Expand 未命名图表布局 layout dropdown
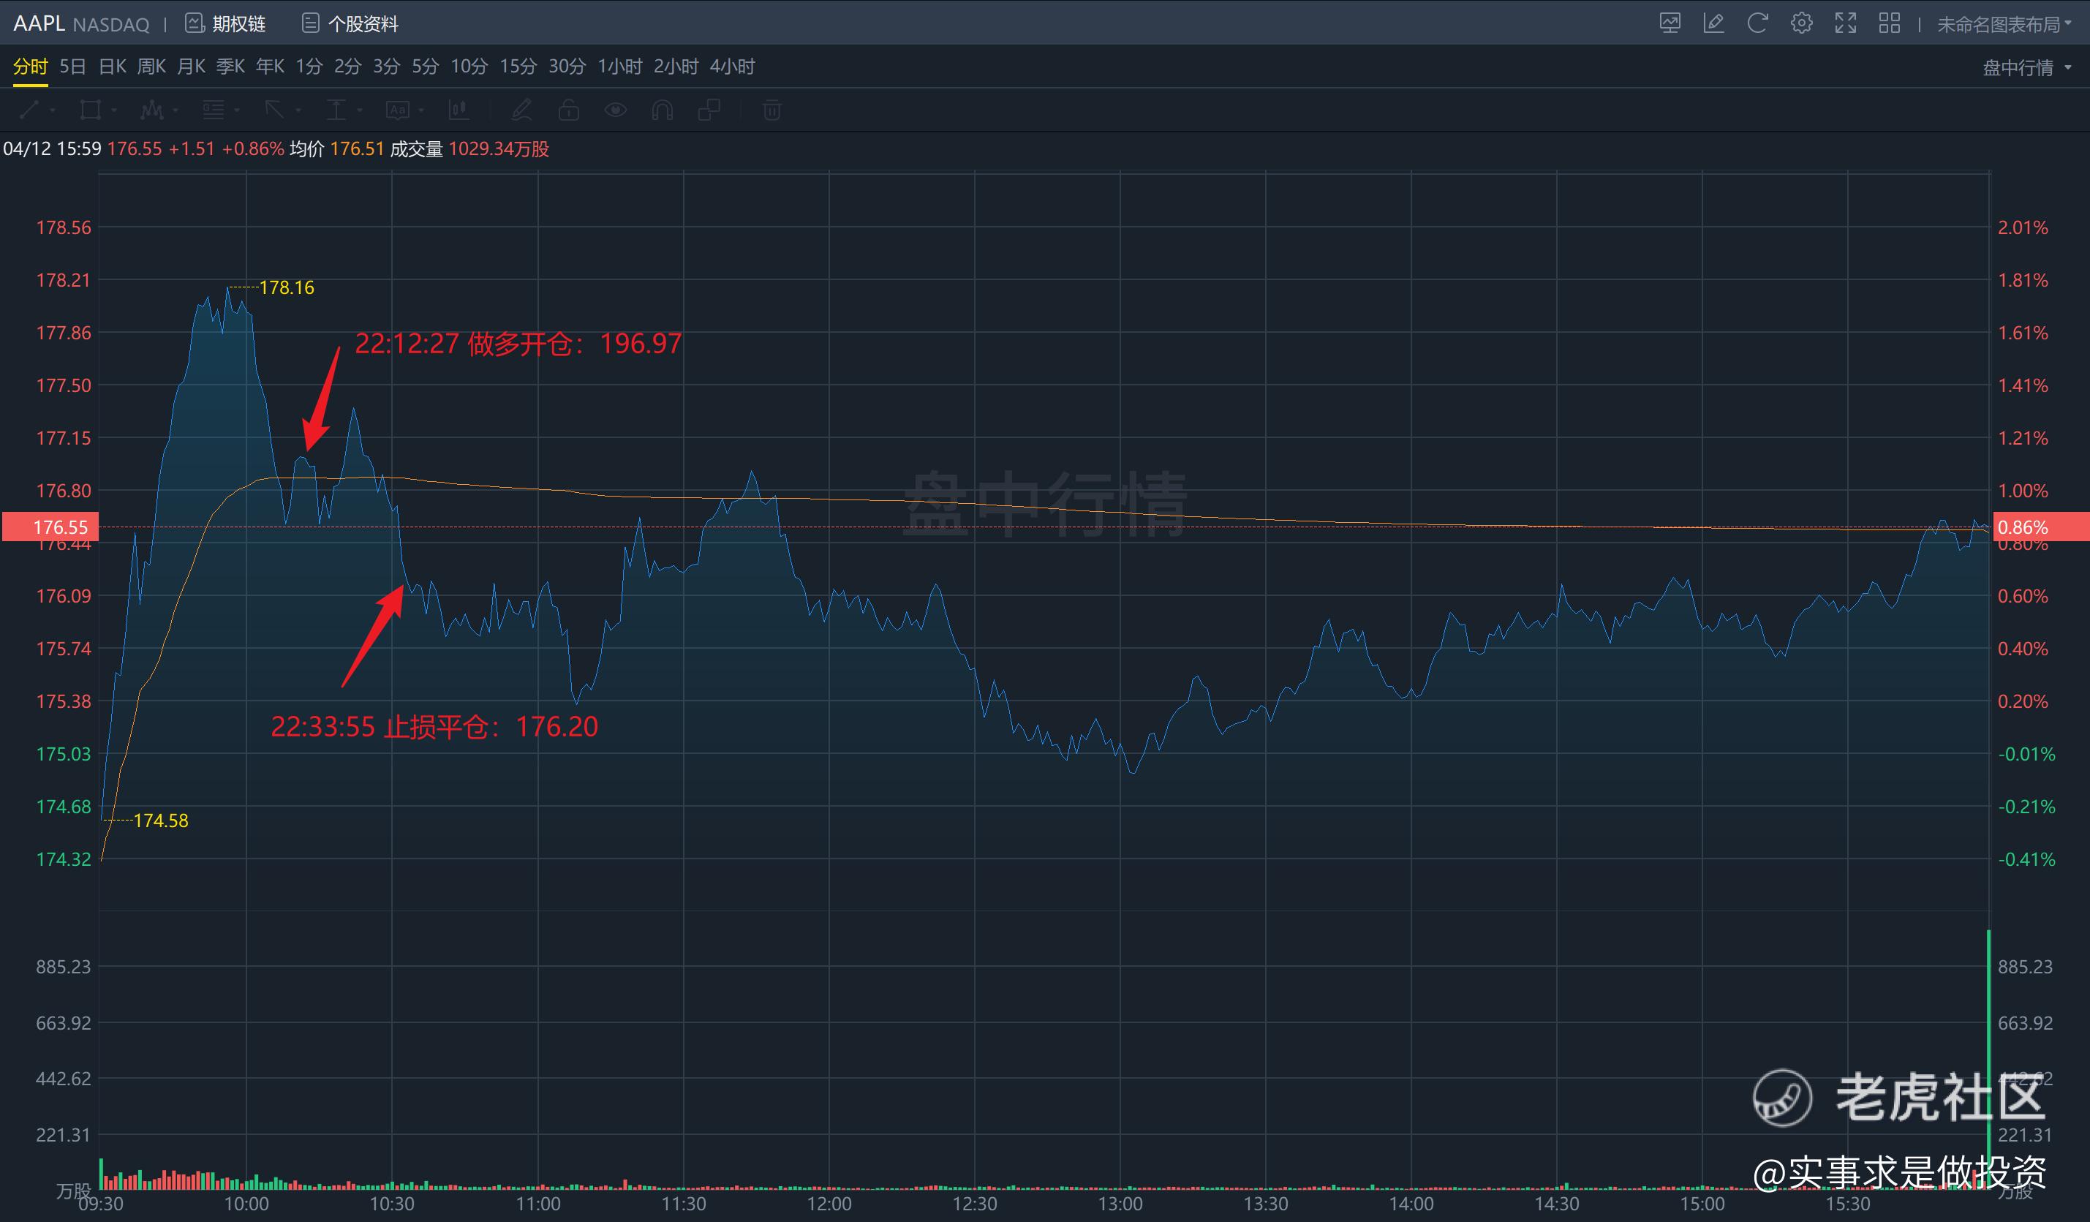 (2004, 24)
